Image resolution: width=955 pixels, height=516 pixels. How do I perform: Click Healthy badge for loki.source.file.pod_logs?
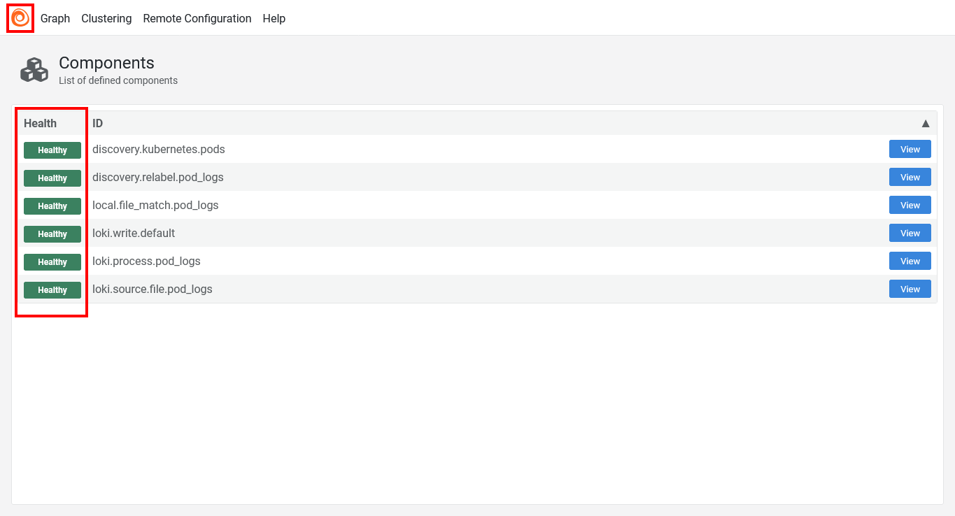tap(52, 290)
